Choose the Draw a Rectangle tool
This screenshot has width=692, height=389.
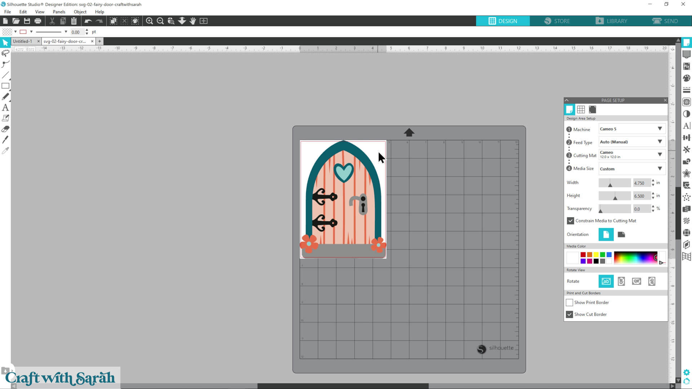coord(5,86)
